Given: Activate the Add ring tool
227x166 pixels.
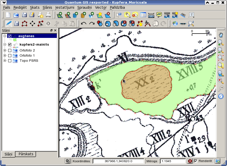Looking at the screenshot, I should click(108, 24).
